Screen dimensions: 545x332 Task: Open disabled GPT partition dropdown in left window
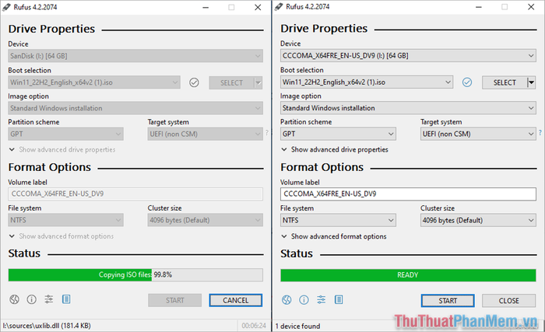tap(65, 134)
